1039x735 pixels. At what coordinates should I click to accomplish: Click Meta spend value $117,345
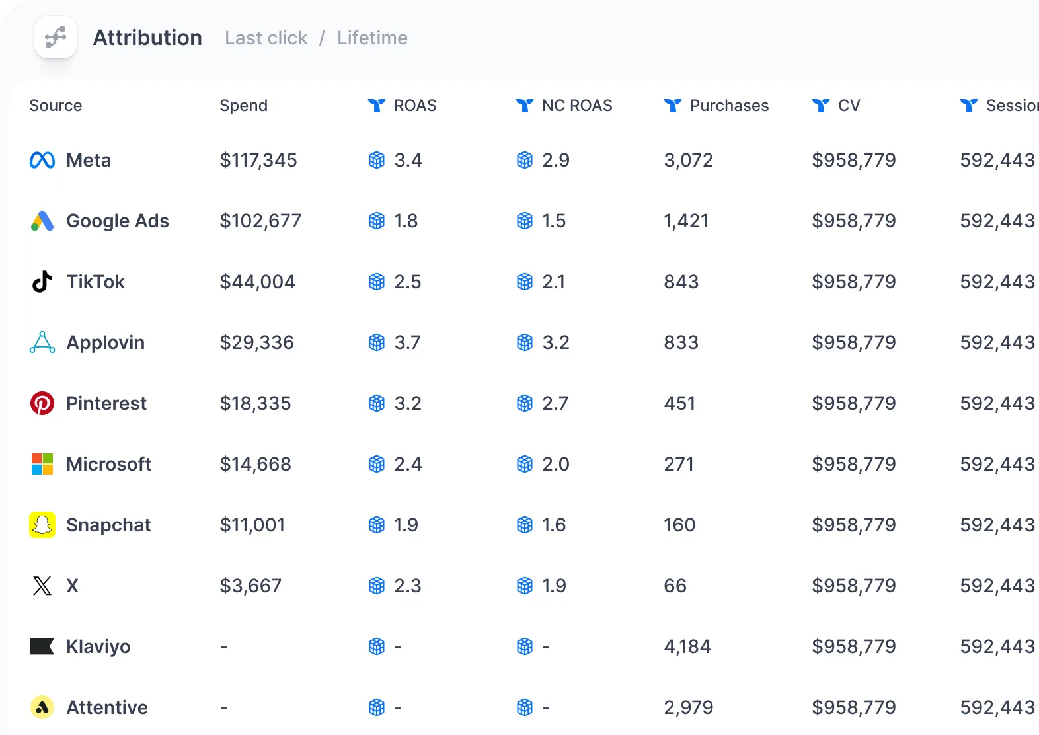pyautogui.click(x=258, y=160)
